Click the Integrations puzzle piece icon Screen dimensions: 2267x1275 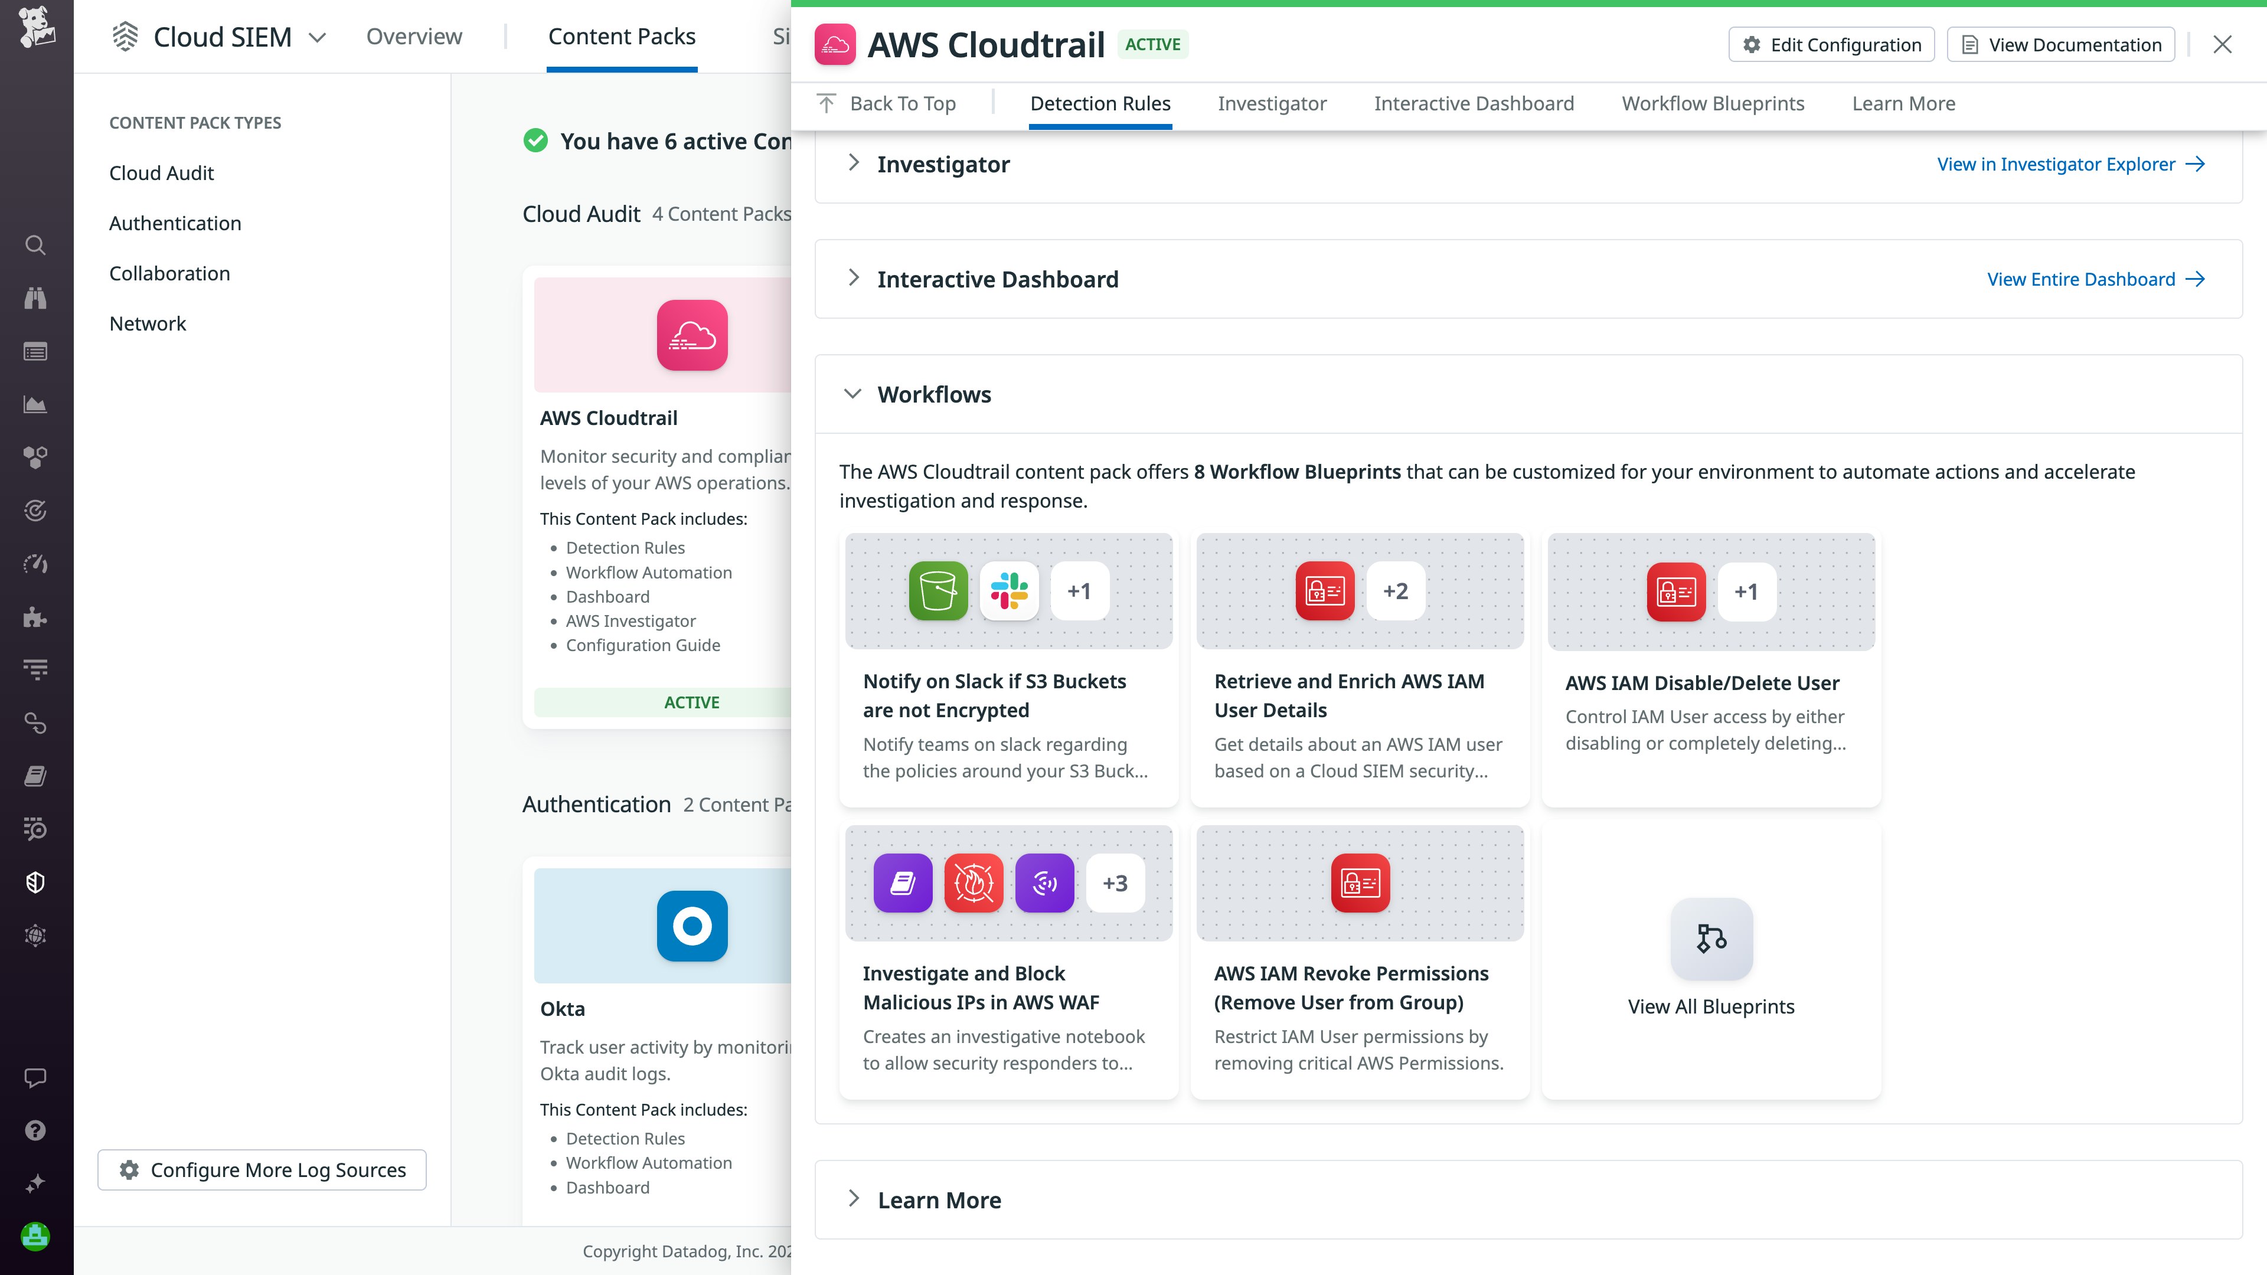tap(35, 617)
